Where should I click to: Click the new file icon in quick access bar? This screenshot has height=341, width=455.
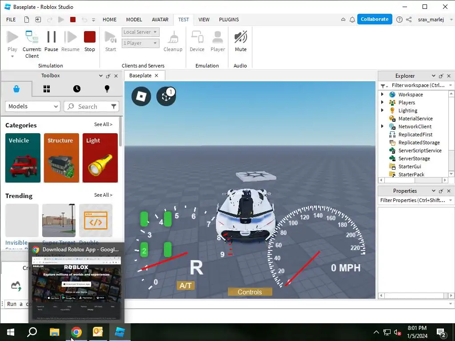tap(26, 20)
